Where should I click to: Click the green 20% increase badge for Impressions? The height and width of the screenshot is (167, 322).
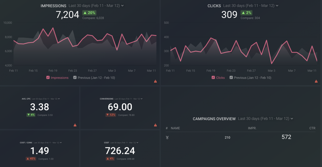coord(89,13)
